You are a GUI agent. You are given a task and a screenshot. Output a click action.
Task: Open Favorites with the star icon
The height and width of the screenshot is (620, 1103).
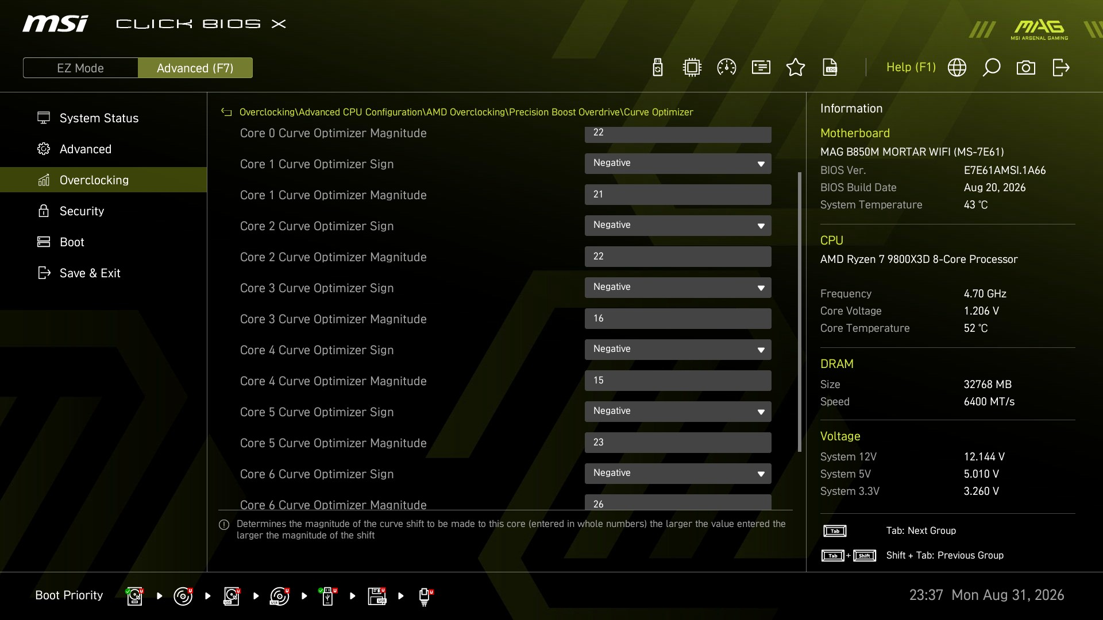coord(796,68)
